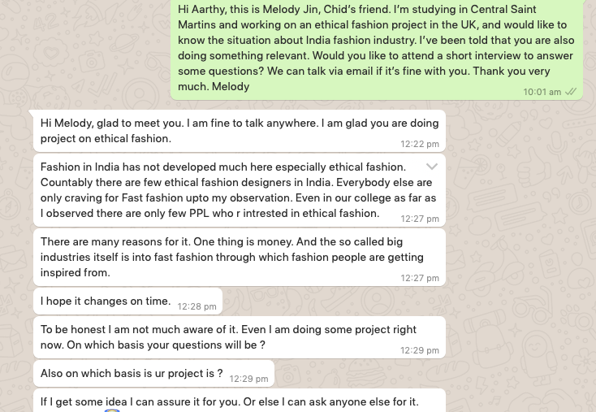Click the emoji peeking below the last message
The height and width of the screenshot is (412, 596).
pyautogui.click(x=112, y=410)
